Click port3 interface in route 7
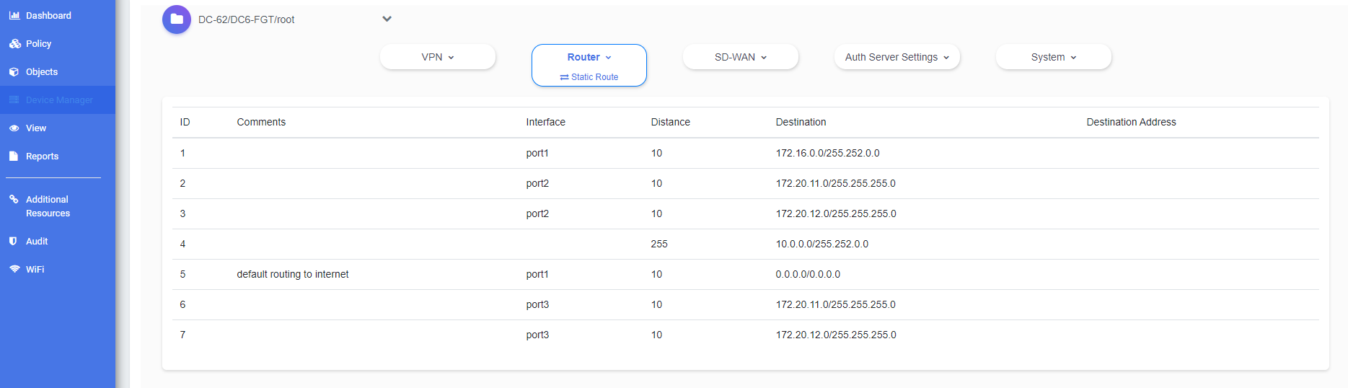The image size is (1348, 388). tap(537, 335)
